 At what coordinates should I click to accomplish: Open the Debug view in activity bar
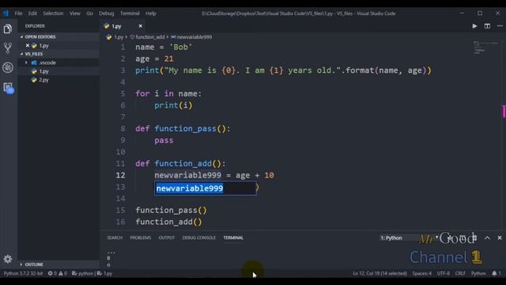(x=8, y=67)
